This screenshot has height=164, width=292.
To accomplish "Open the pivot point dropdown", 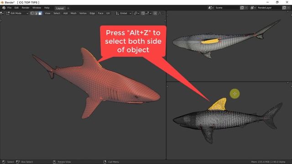I will (136, 13).
